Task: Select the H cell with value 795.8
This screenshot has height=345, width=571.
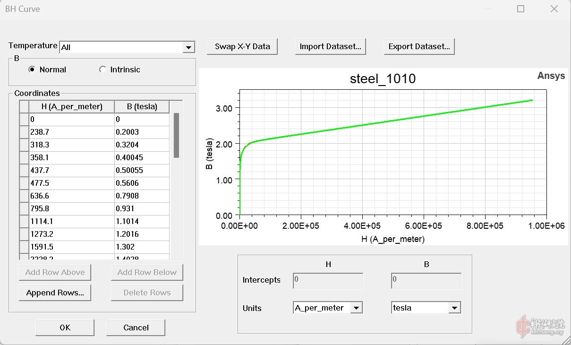Action: tap(72, 208)
